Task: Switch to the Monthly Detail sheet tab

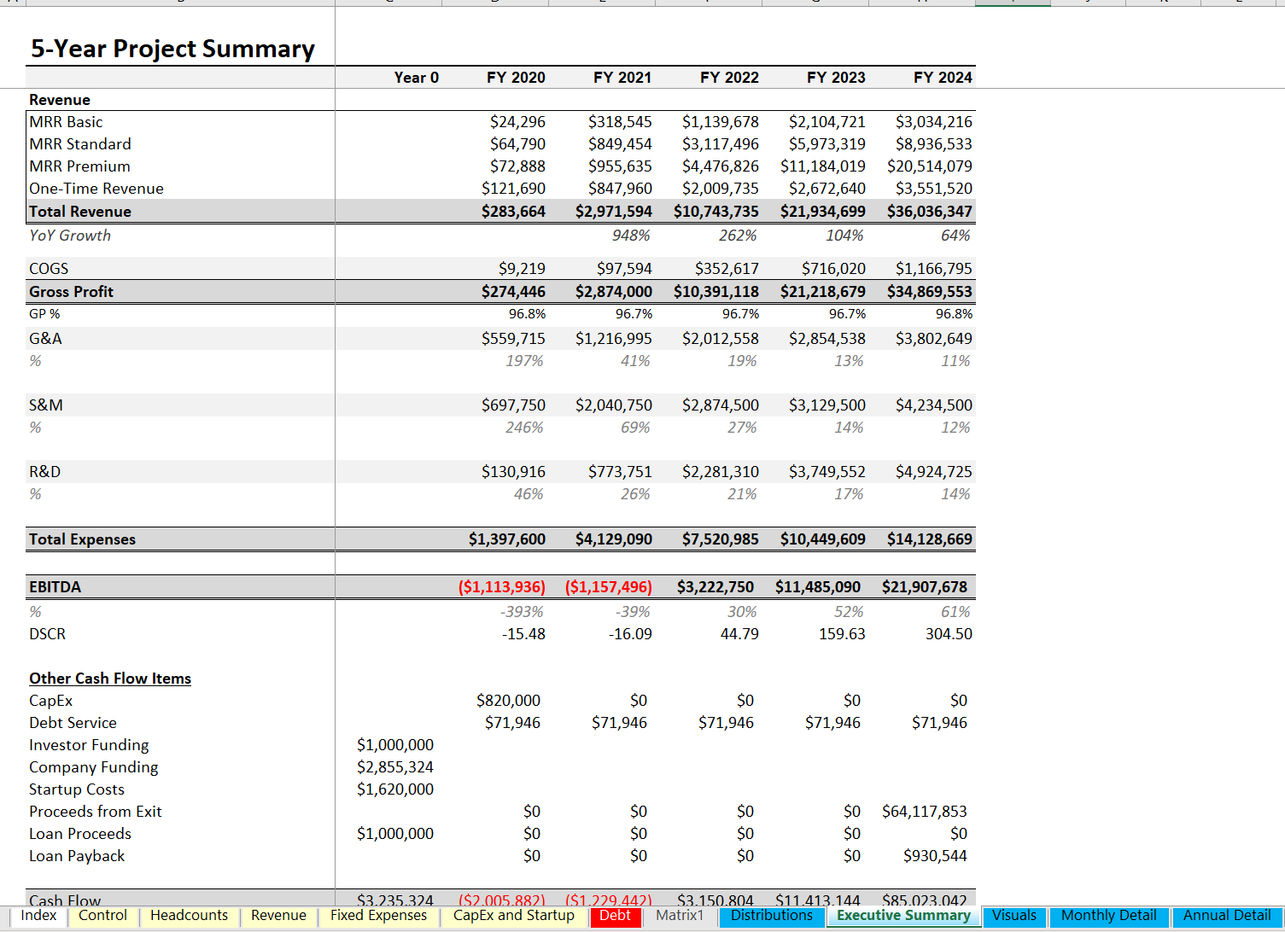Action: click(x=1108, y=916)
